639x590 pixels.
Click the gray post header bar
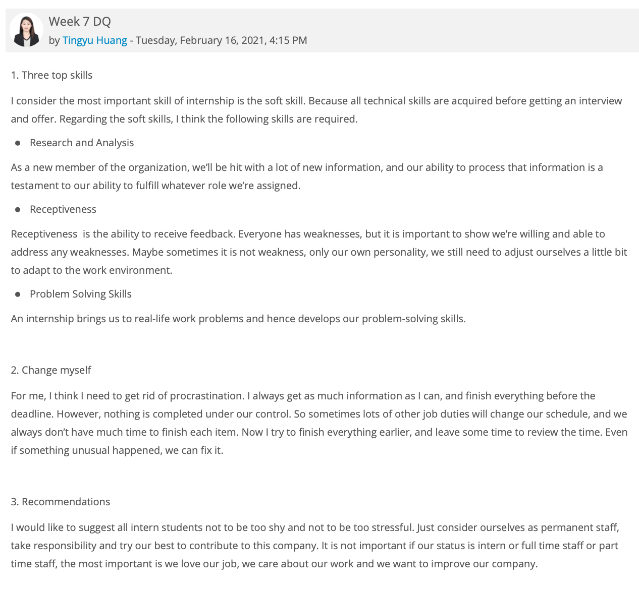322,30
